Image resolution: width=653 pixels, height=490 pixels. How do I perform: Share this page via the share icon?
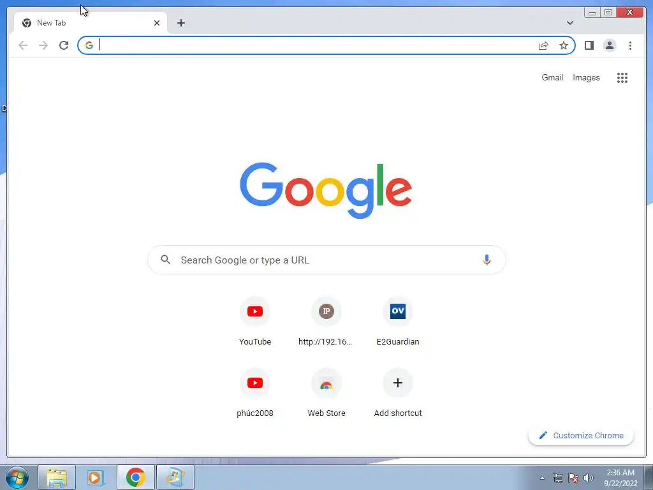[543, 45]
